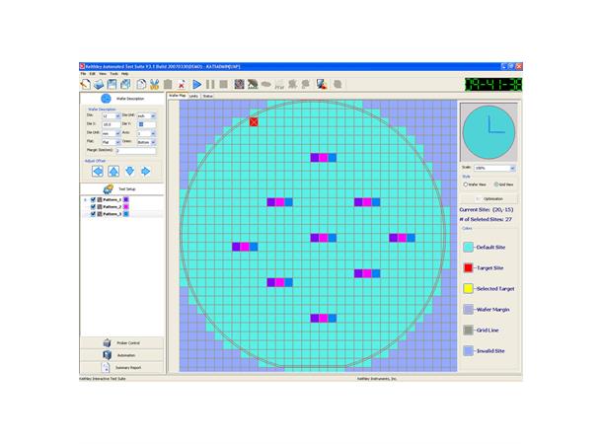Click the red Target Site color swatch

(468, 267)
